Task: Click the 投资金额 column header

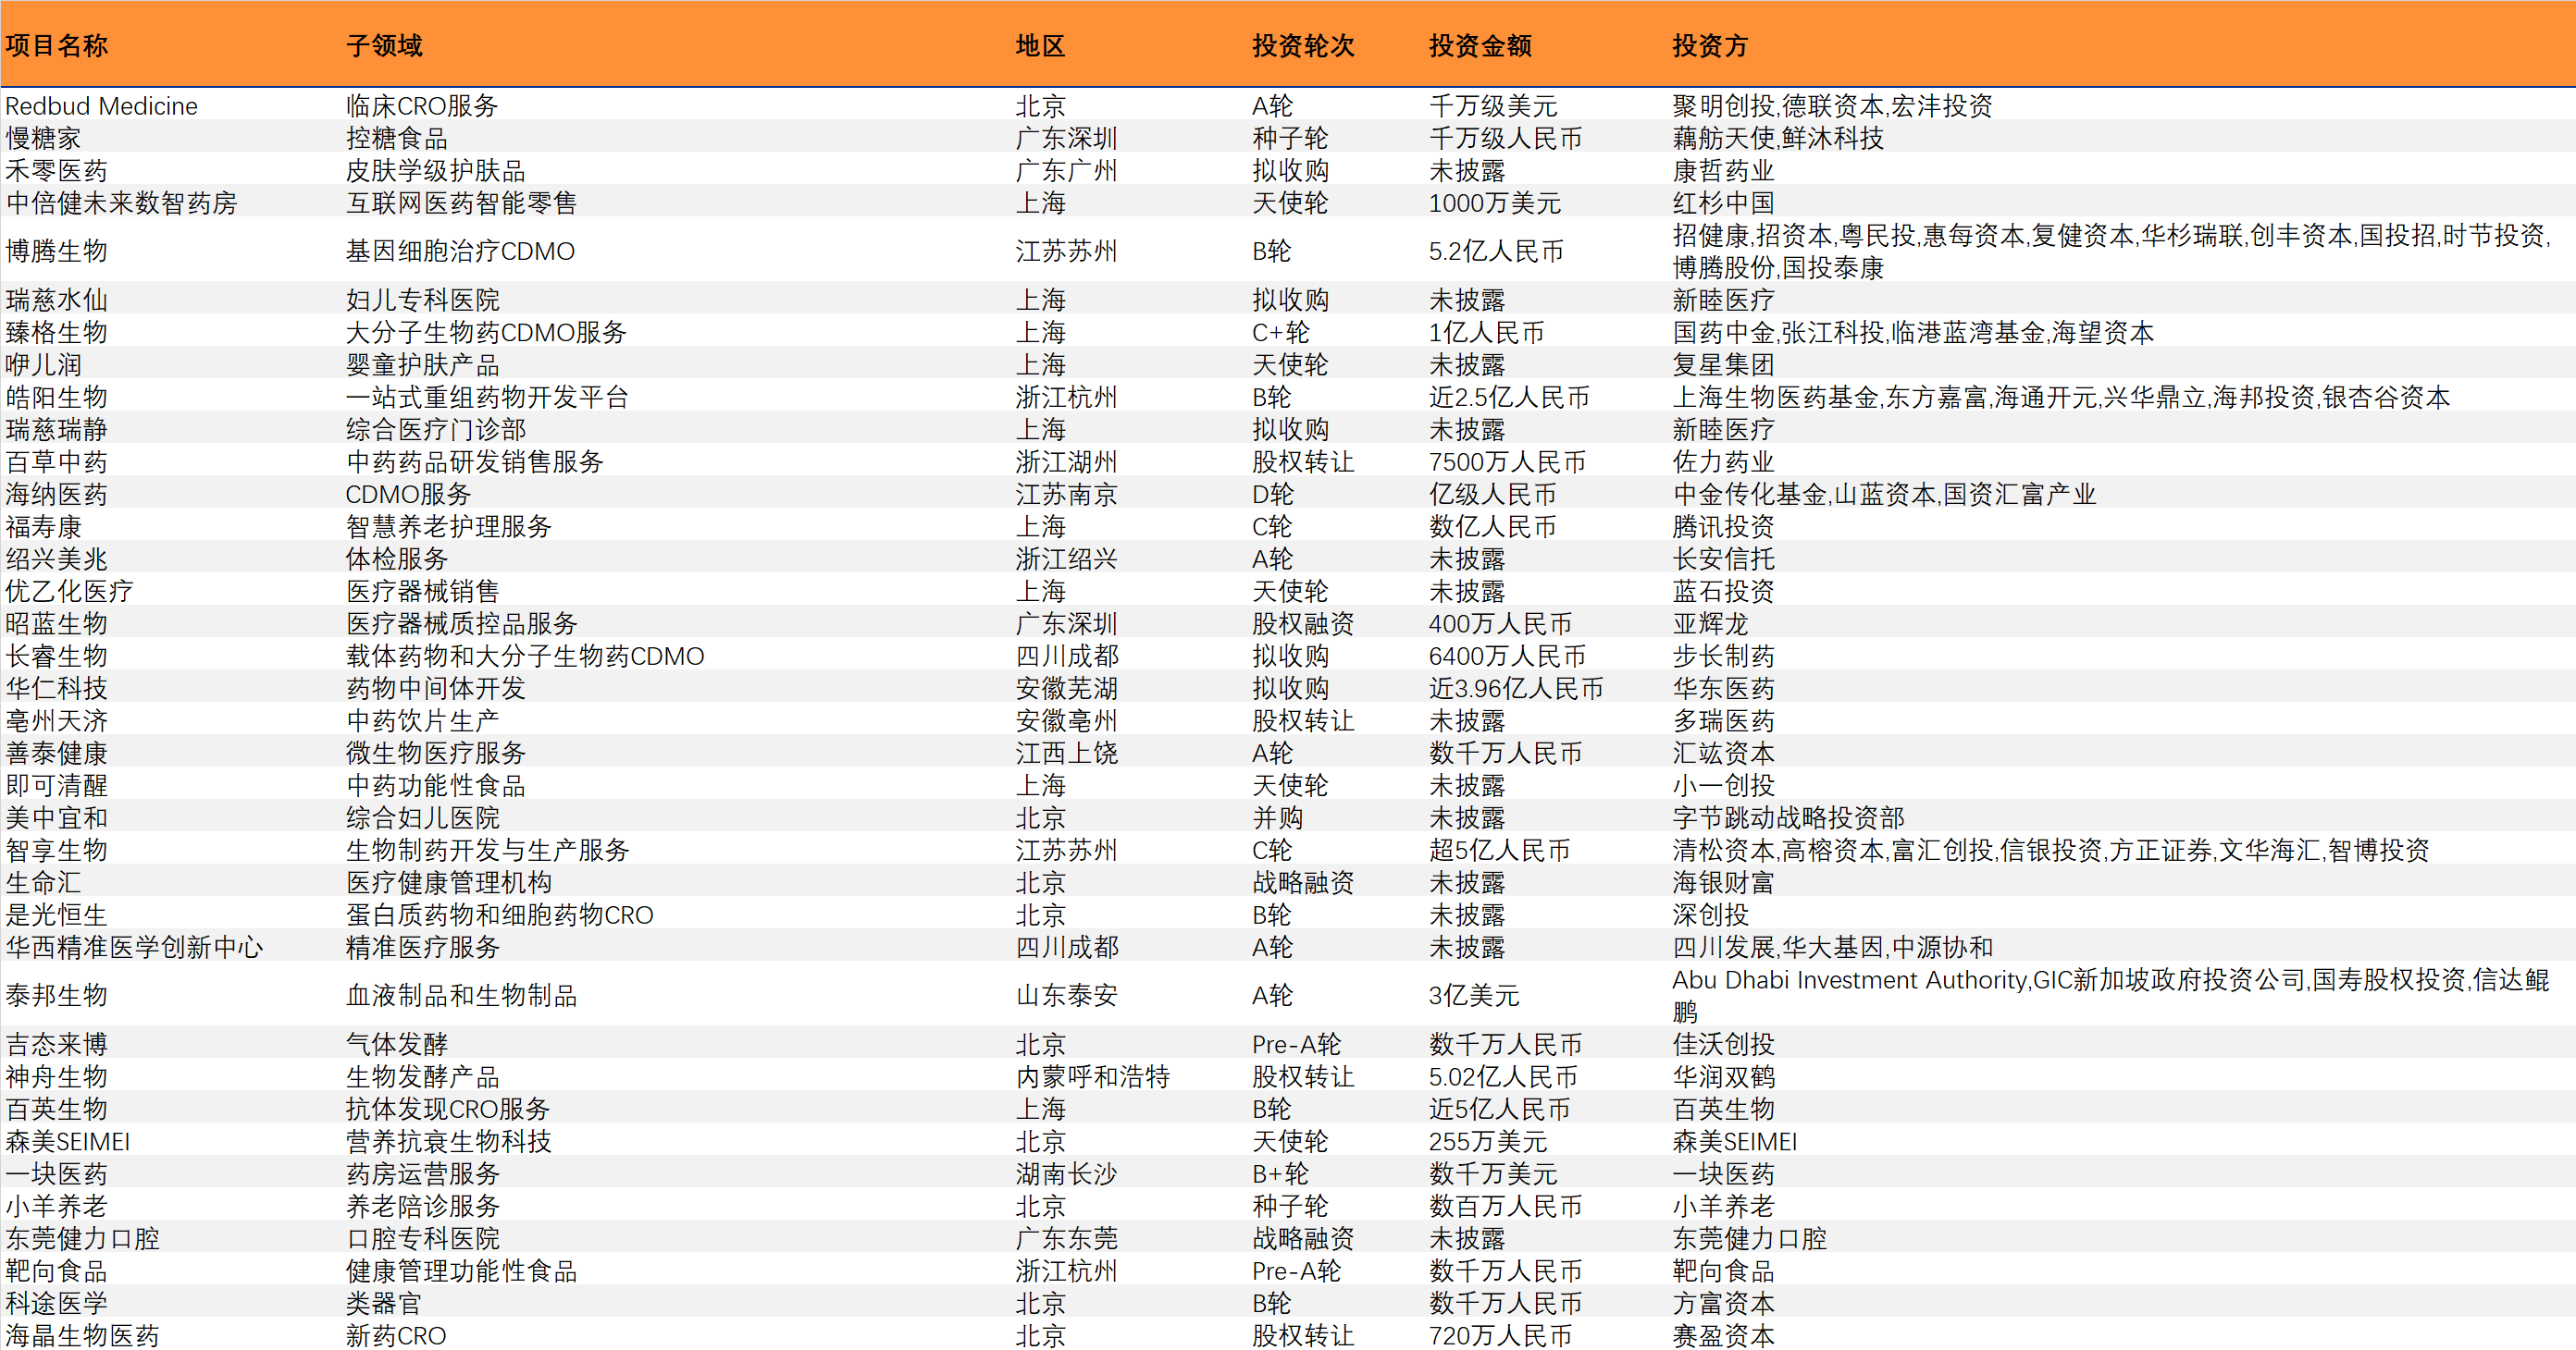Action: 1480,46
